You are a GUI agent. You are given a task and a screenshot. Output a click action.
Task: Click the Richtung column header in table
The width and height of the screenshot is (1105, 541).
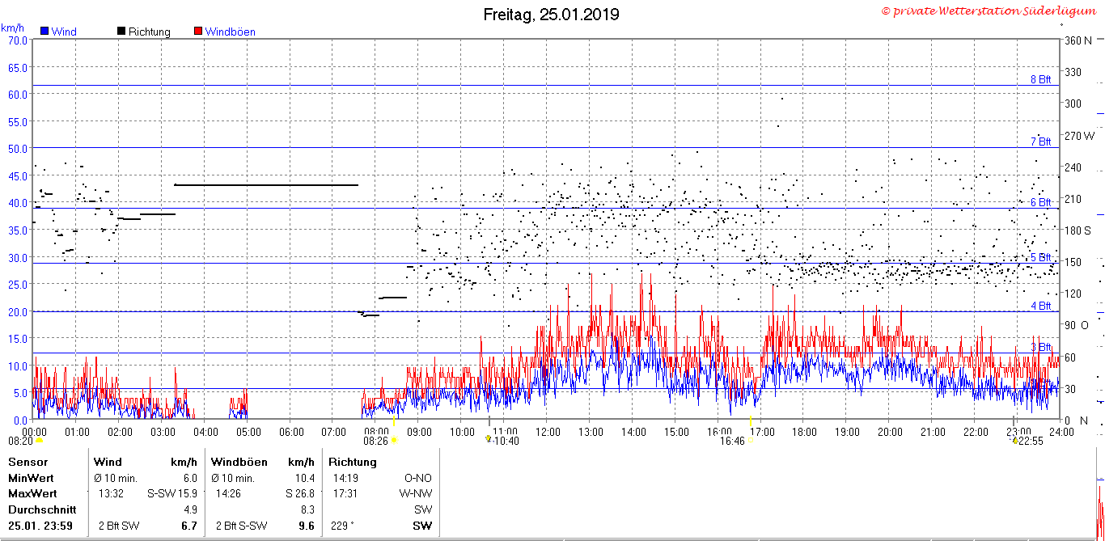pyautogui.click(x=352, y=462)
